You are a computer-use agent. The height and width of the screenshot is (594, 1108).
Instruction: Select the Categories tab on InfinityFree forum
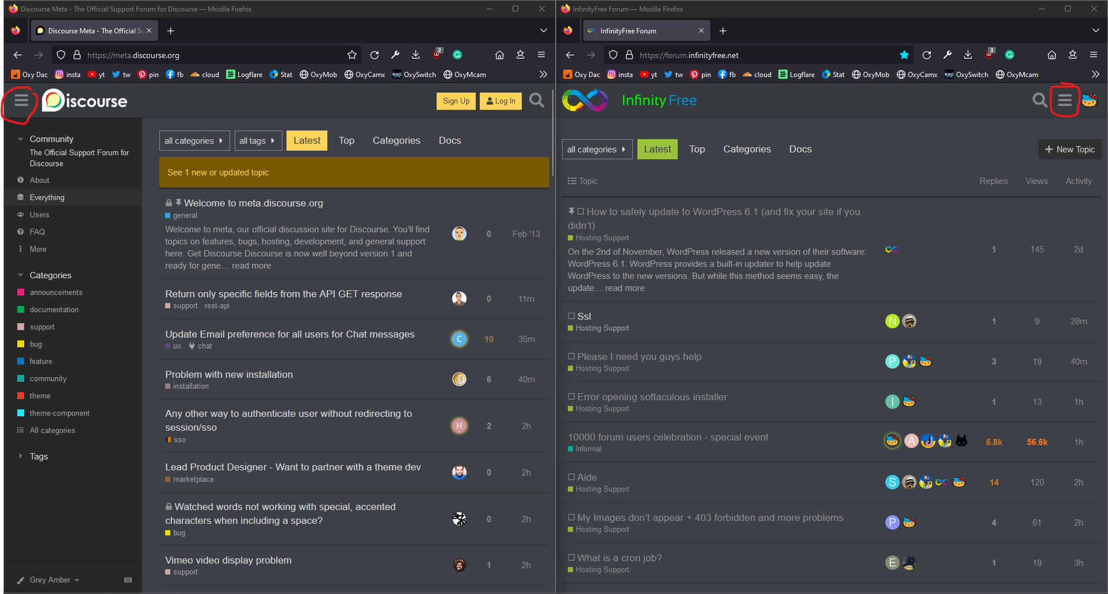[x=747, y=150]
